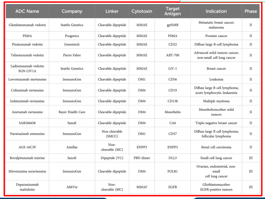The width and height of the screenshot is (265, 199).
Task: Select the ABT-700 target antigen cell
Action: (173, 55)
